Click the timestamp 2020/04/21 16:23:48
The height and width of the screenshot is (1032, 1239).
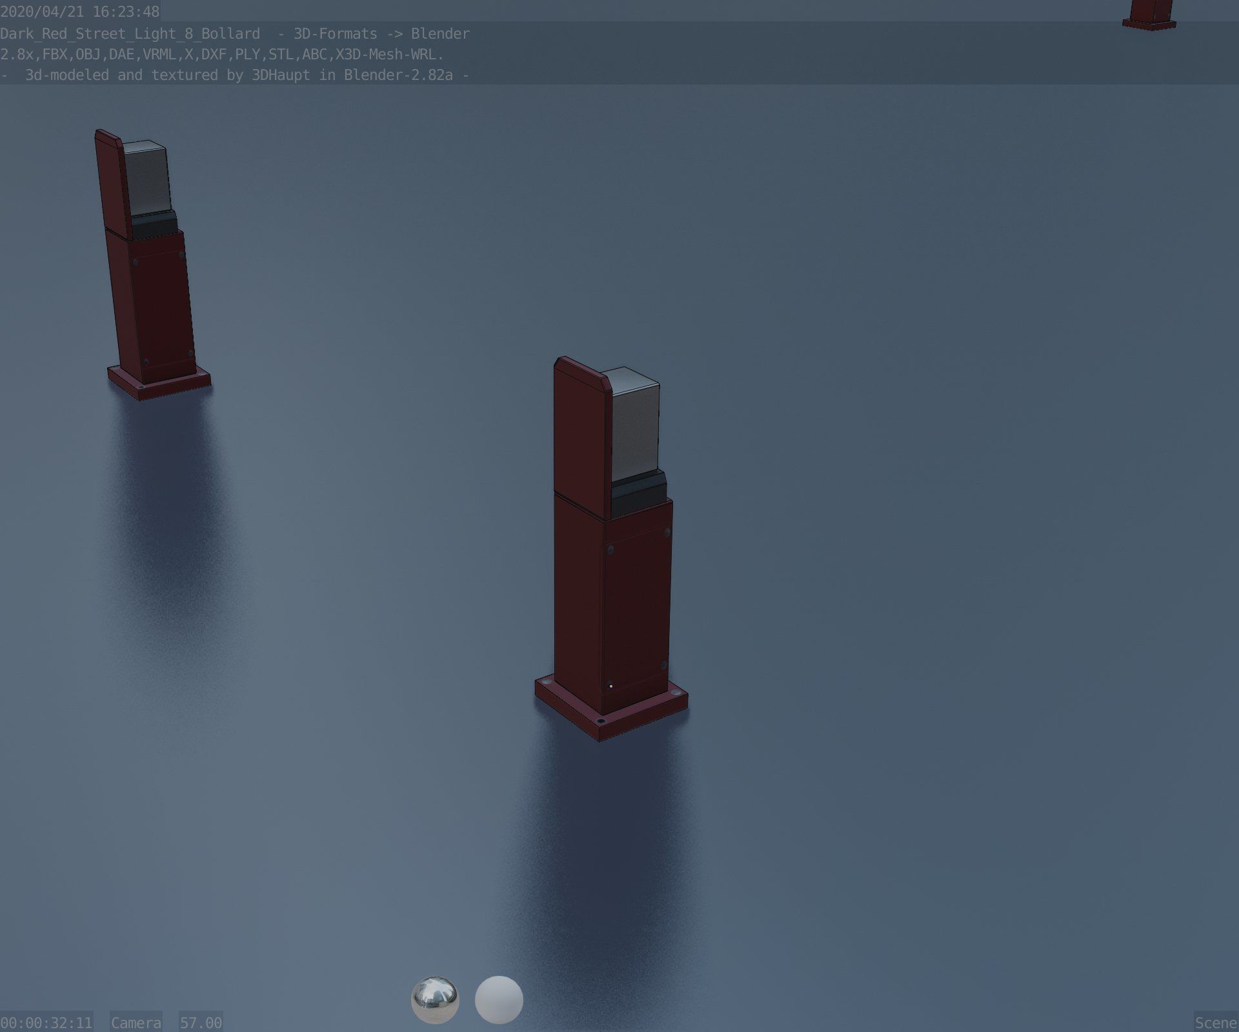[x=80, y=12]
